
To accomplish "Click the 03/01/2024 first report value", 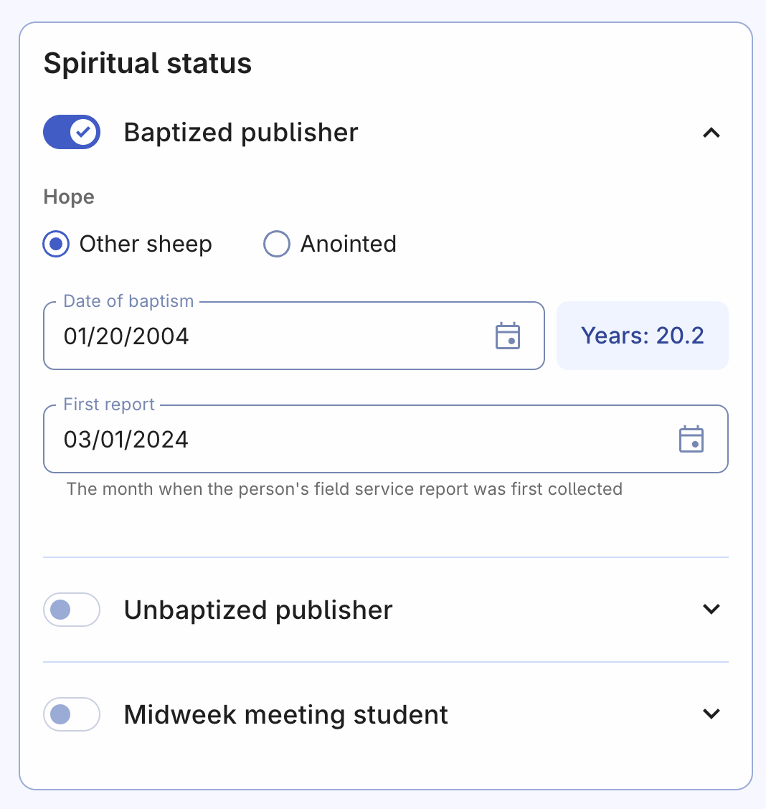I will coord(126,439).
